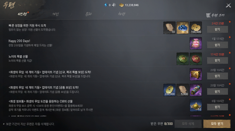Click 받기 for 노이의 특별 선물 mail
Viewport: 235px width, 131px height.
pos(218,60)
